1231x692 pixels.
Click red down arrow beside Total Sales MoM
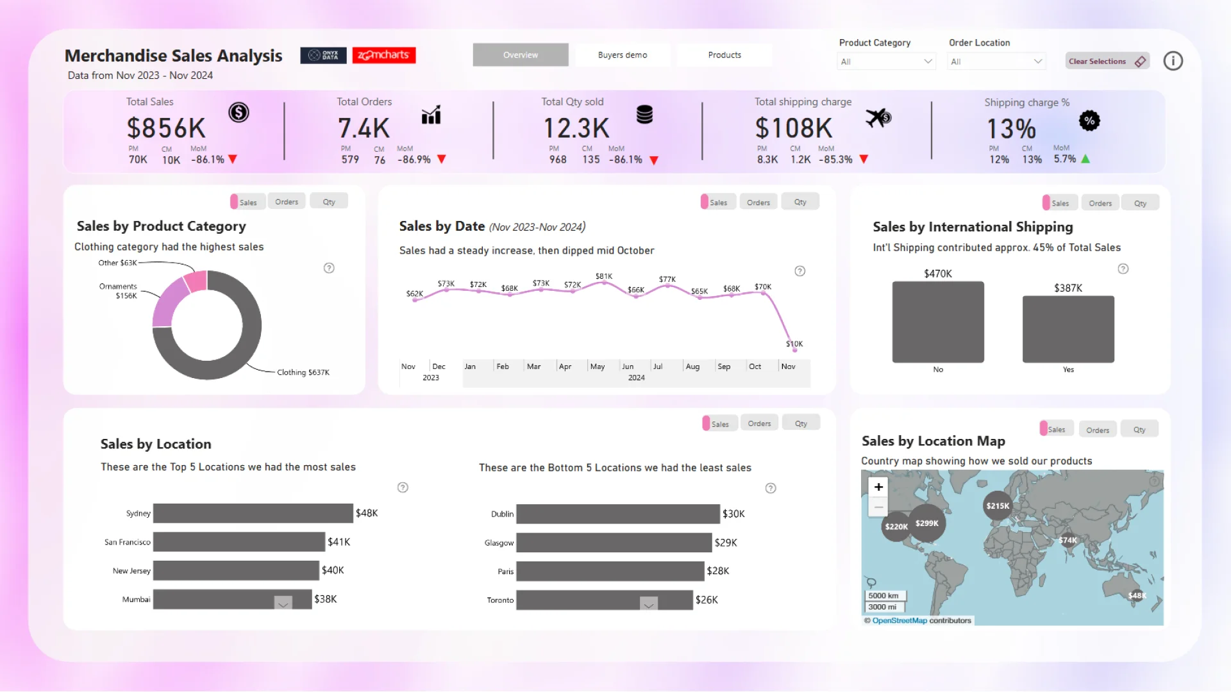[233, 160]
